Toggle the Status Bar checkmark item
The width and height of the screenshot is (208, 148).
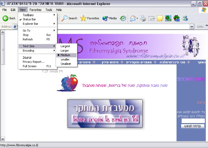pos(38,19)
